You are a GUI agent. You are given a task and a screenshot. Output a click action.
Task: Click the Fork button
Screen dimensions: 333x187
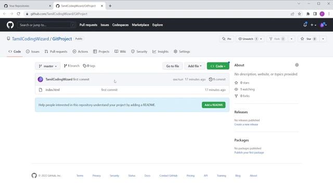pyautogui.click(x=277, y=39)
